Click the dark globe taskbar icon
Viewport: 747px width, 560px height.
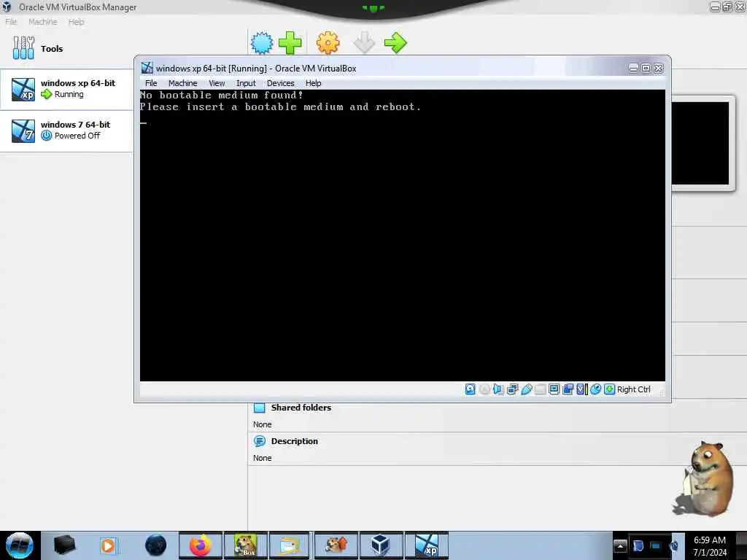coord(156,545)
